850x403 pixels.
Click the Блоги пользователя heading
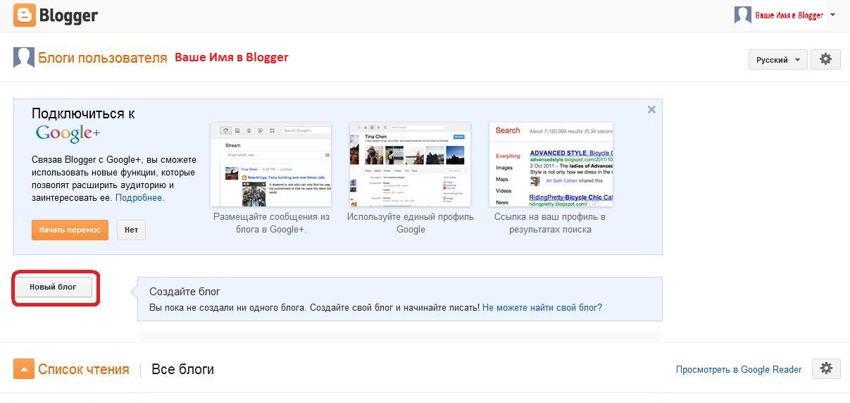(103, 58)
